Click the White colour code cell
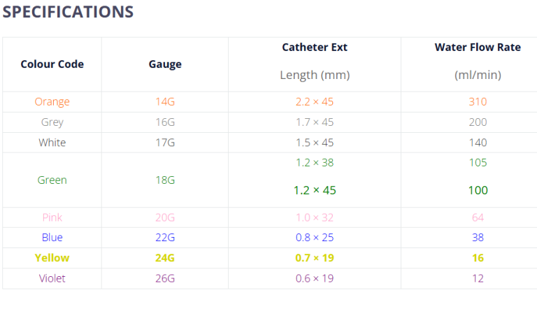The width and height of the screenshot is (537, 309). pos(52,143)
